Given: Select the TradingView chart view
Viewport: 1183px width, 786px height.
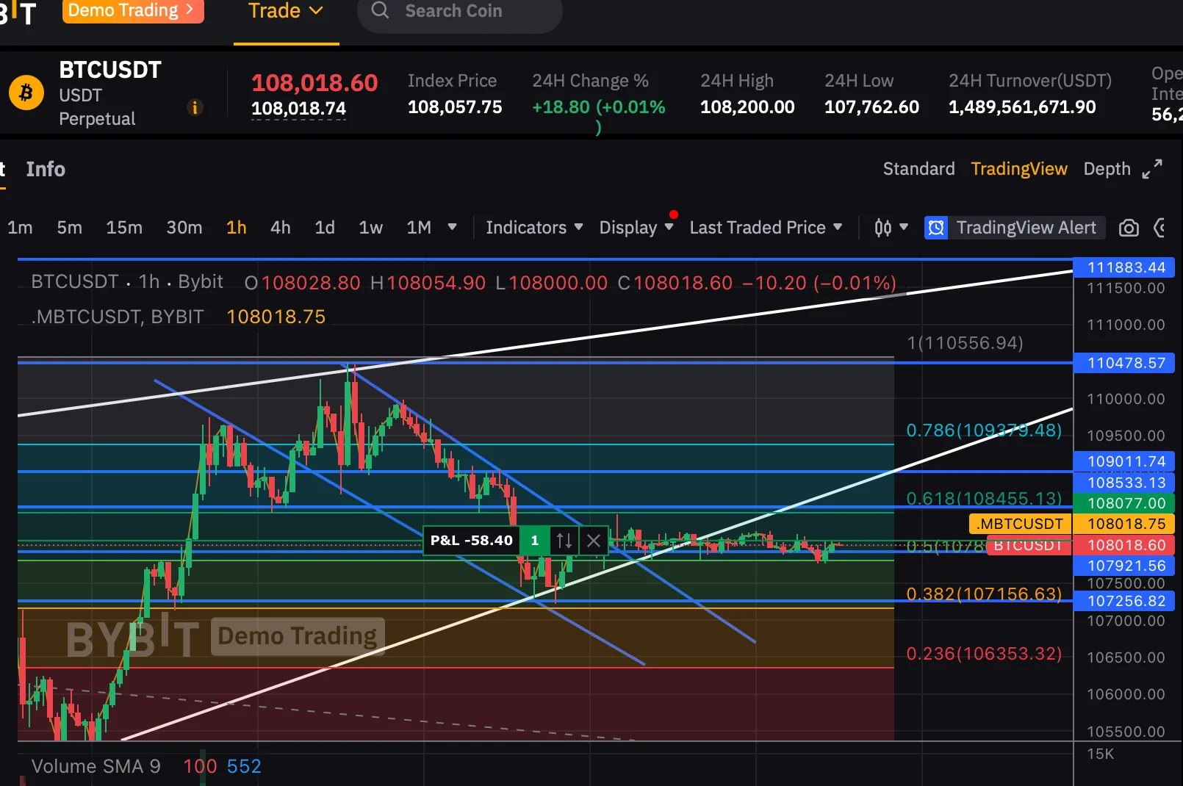Looking at the screenshot, I should [1019, 169].
